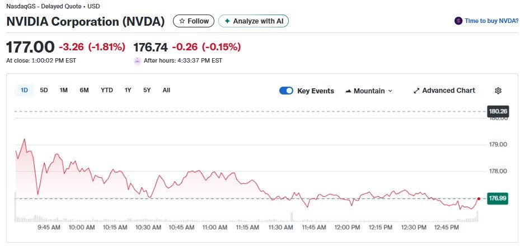Select the 1M range tab
This screenshot has height=246, width=525.
click(64, 90)
